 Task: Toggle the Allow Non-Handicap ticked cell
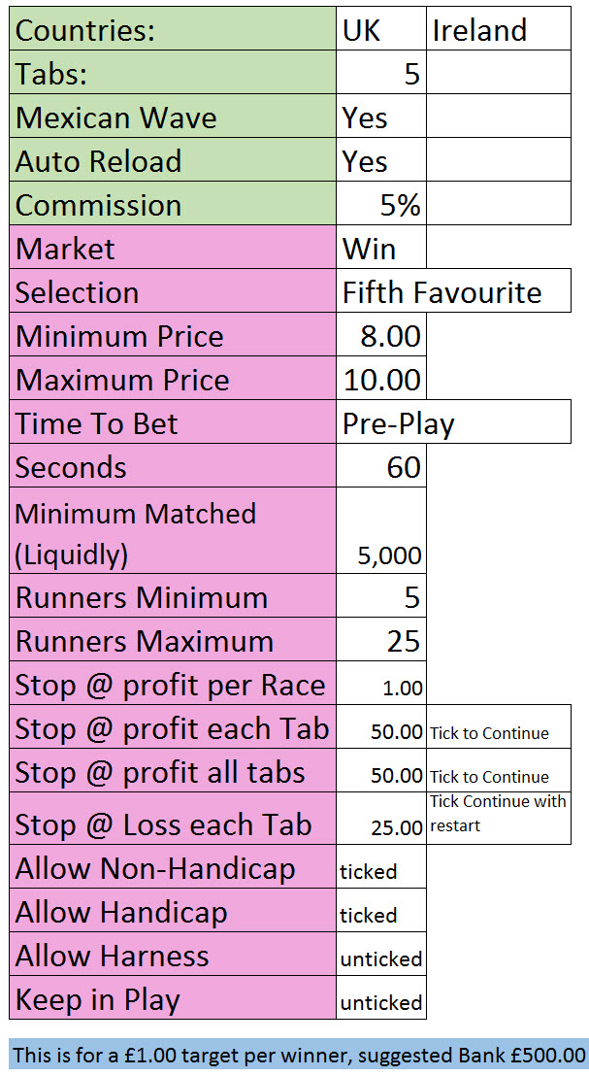(x=380, y=871)
